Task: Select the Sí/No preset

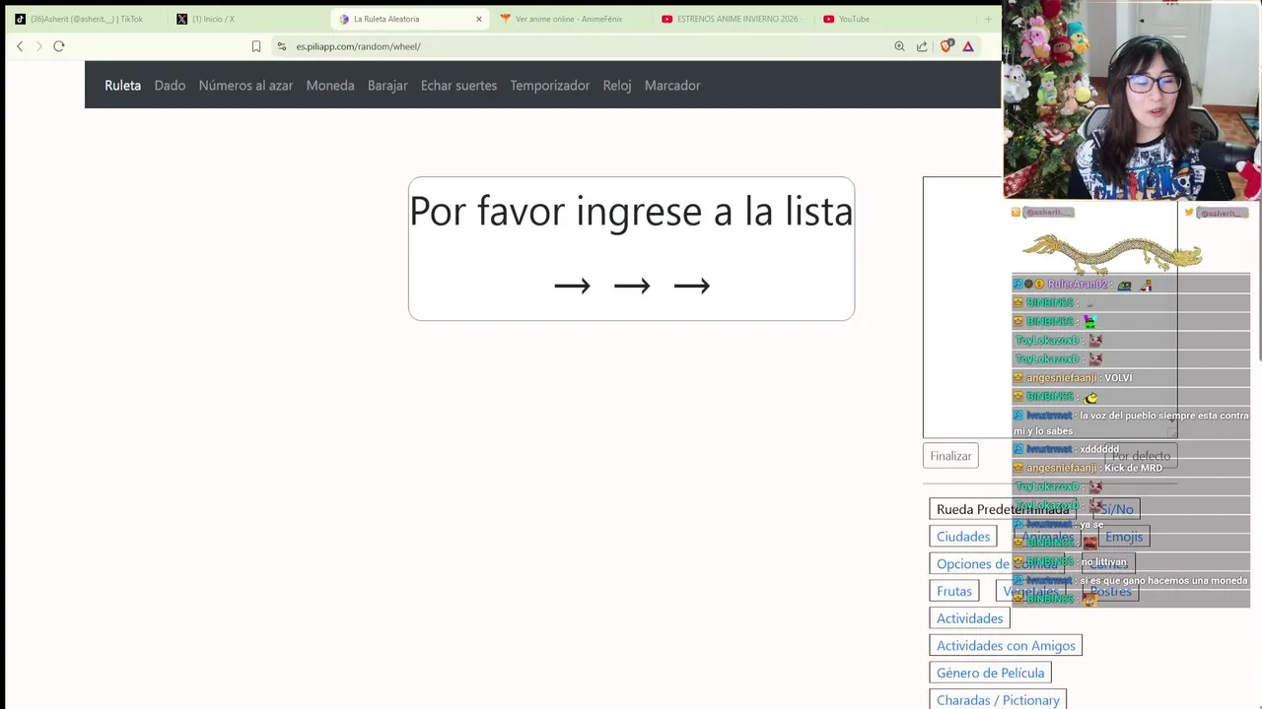Action: [1116, 509]
